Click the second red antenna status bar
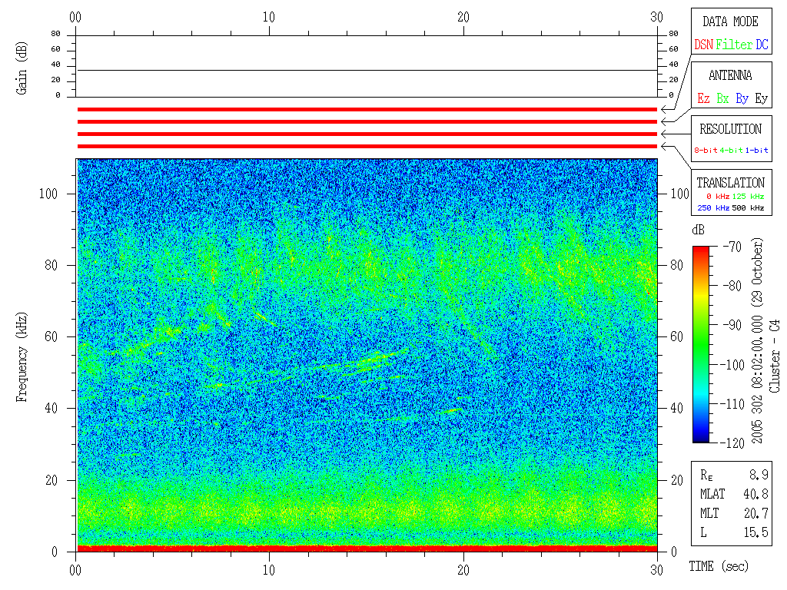This screenshot has width=787, height=590. tap(367, 122)
